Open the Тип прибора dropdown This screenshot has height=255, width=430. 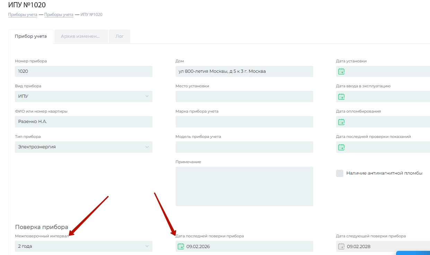(x=84, y=147)
